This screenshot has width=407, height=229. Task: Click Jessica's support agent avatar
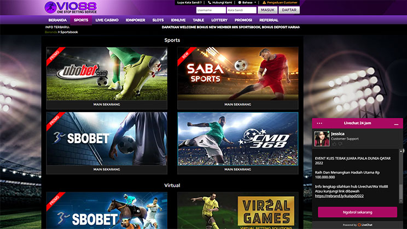tap(322, 138)
